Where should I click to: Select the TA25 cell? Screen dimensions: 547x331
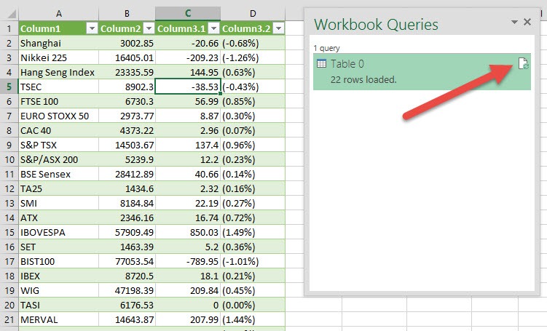(58, 189)
